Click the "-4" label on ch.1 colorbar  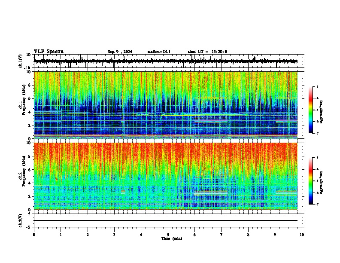[317, 98]
